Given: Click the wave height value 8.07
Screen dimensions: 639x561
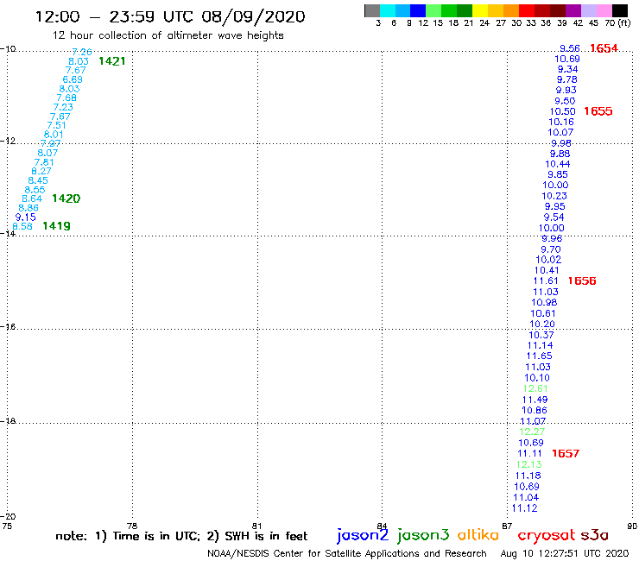Looking at the screenshot, I should click(x=47, y=153).
